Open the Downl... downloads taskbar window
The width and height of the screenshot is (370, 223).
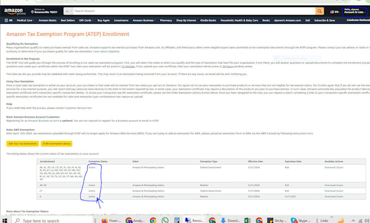click(230, 221)
